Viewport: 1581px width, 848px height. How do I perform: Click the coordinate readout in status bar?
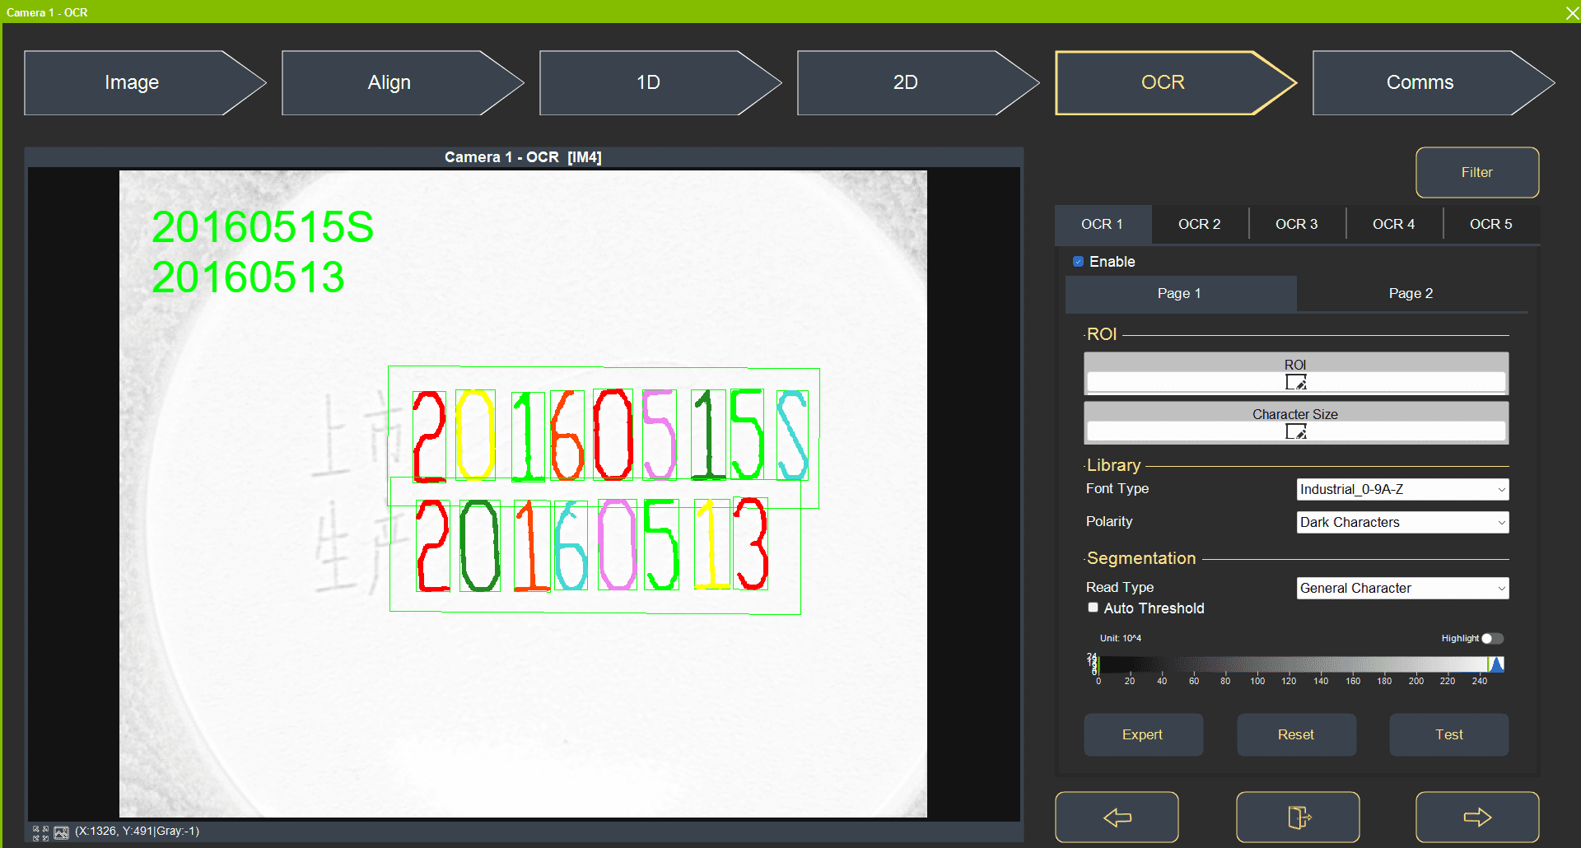tap(137, 832)
